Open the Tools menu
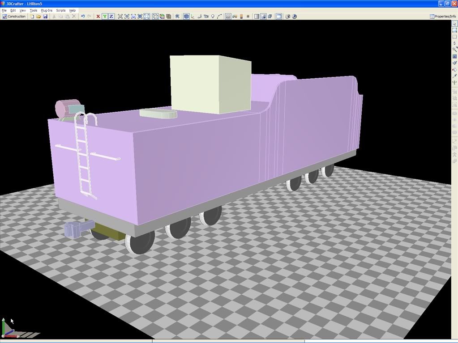The width and height of the screenshot is (458, 343). (x=34, y=10)
